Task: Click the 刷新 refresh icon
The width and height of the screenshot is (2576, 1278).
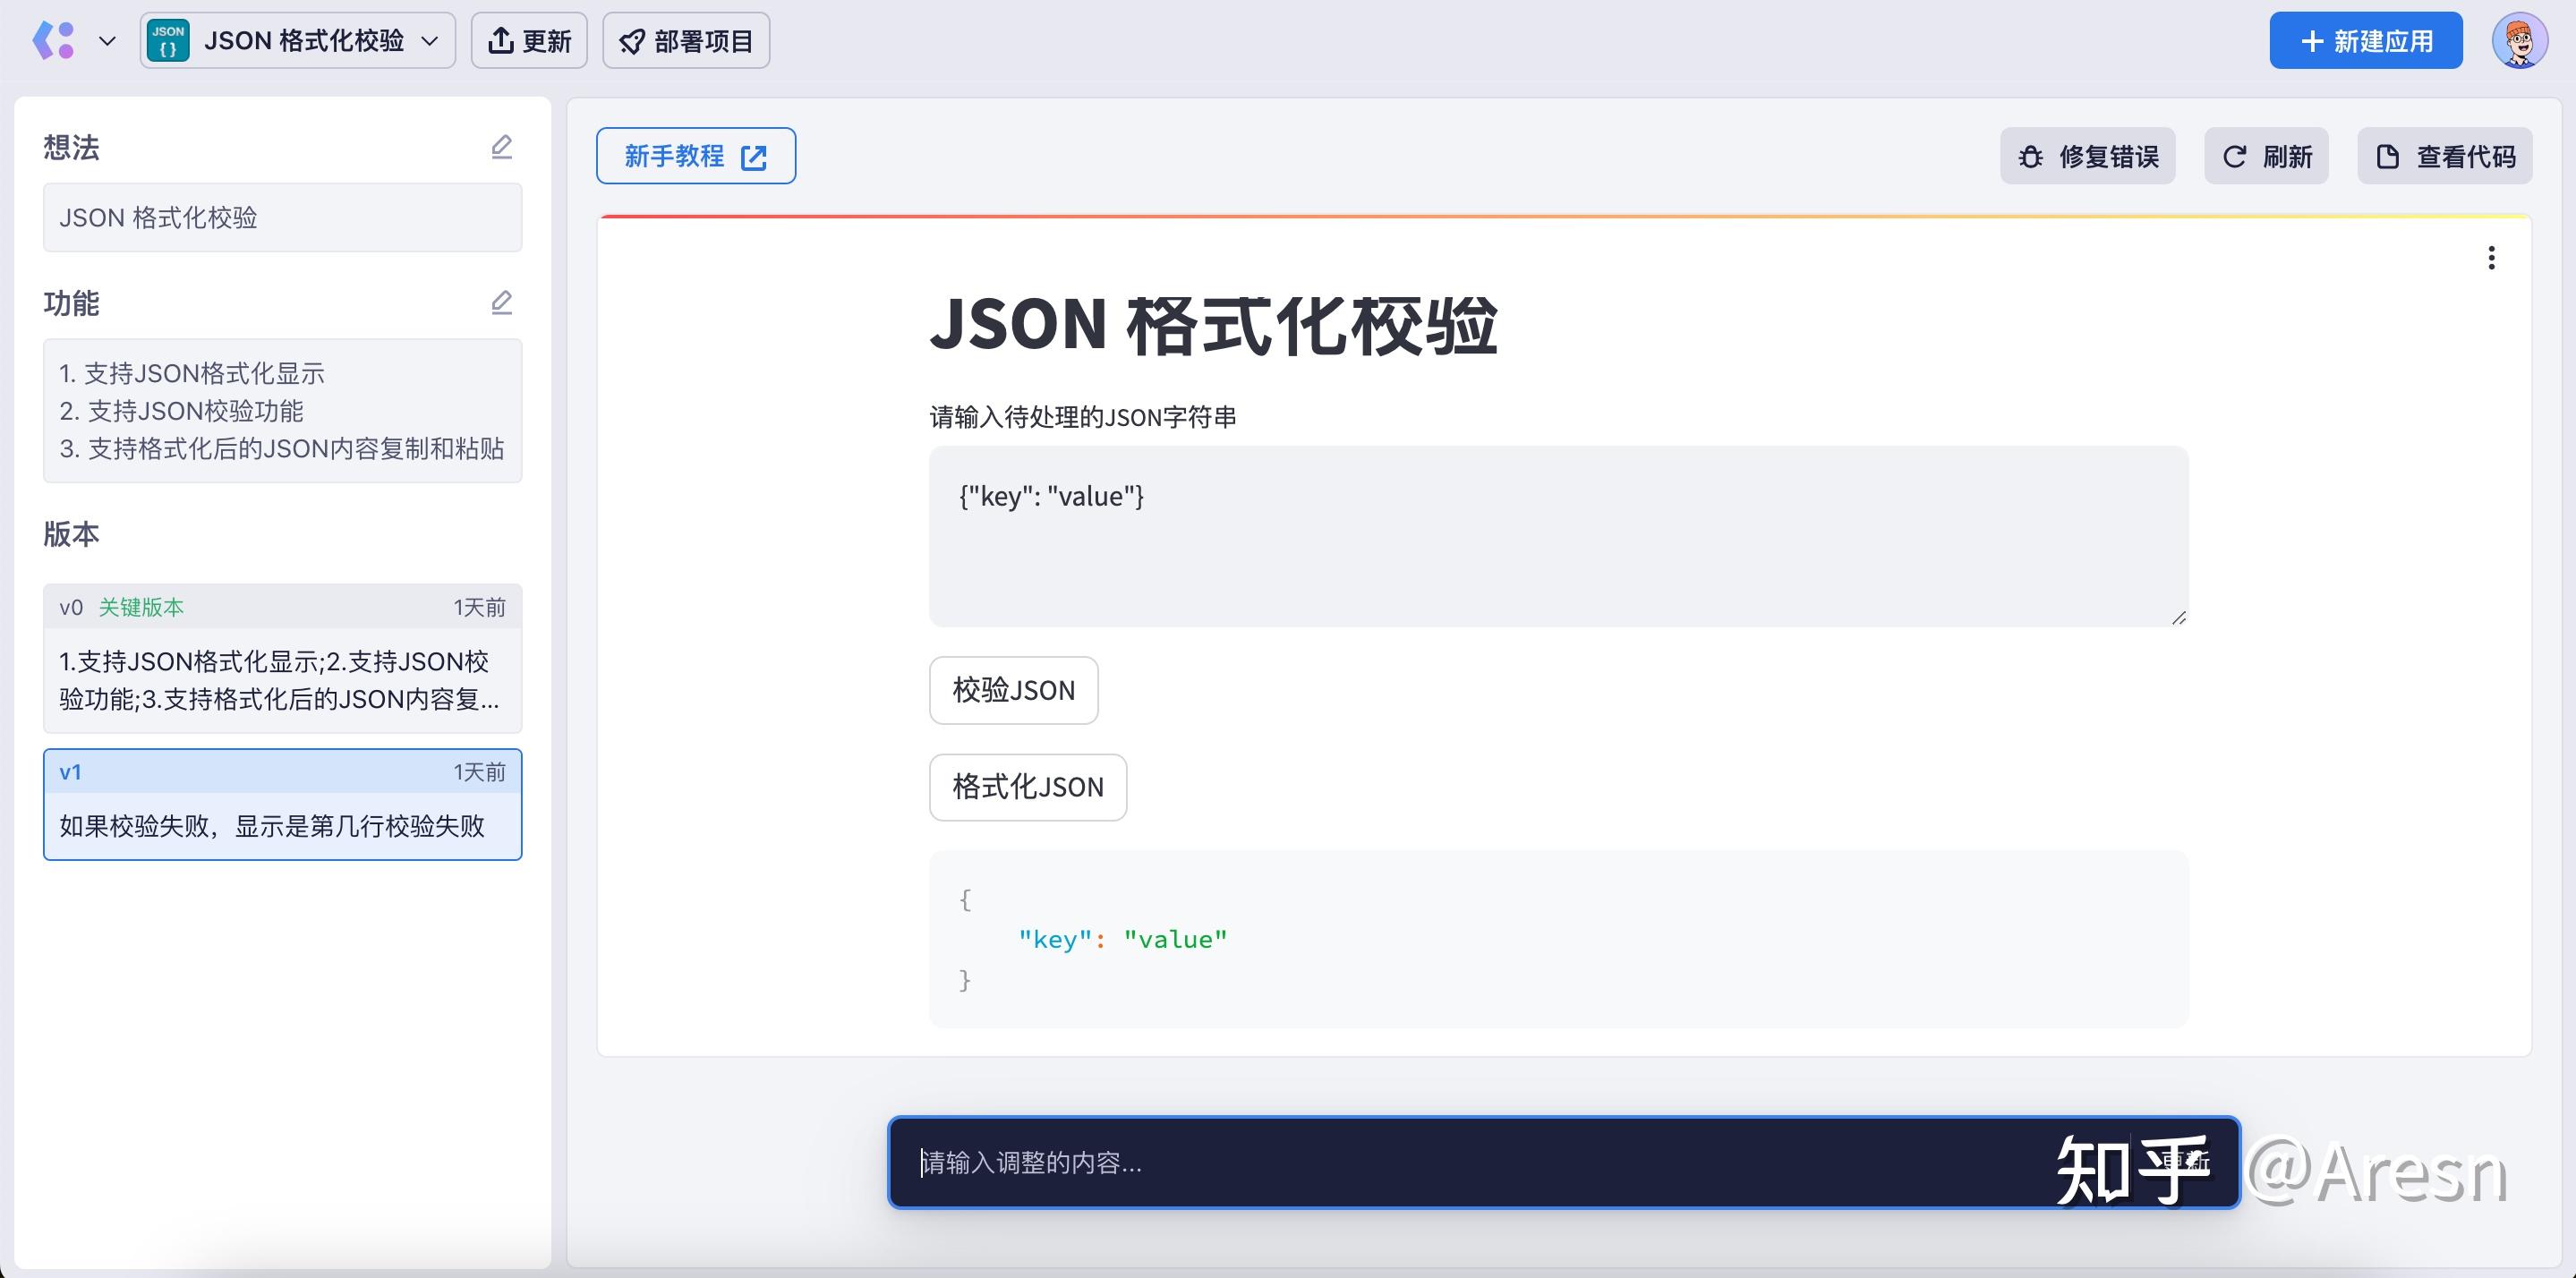Action: (x=2236, y=156)
